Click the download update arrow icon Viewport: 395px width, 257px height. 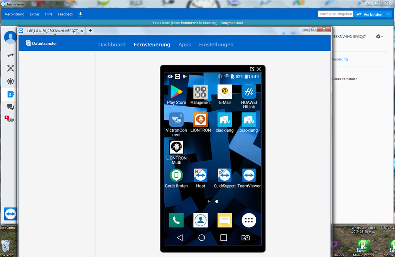click(80, 14)
